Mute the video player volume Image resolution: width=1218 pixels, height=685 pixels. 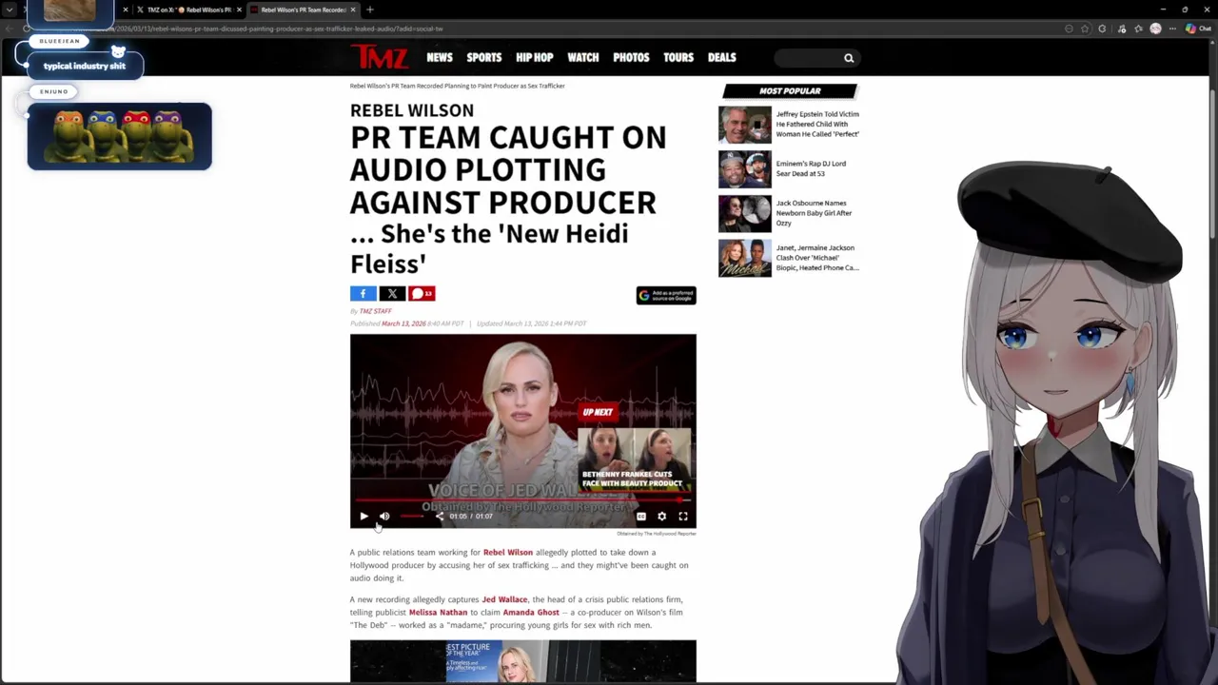pos(384,516)
